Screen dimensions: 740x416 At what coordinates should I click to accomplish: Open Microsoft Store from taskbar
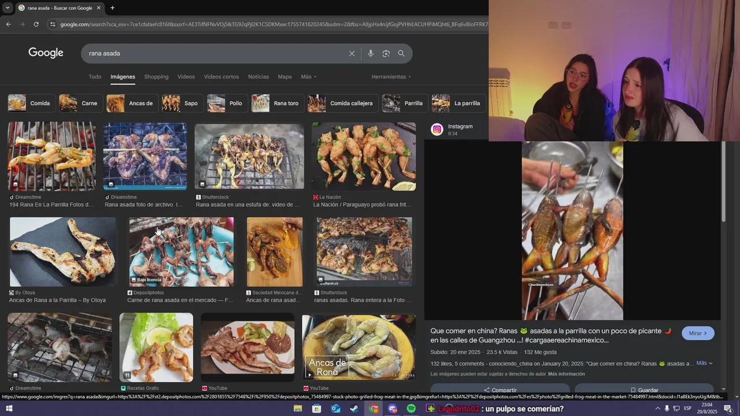316,409
